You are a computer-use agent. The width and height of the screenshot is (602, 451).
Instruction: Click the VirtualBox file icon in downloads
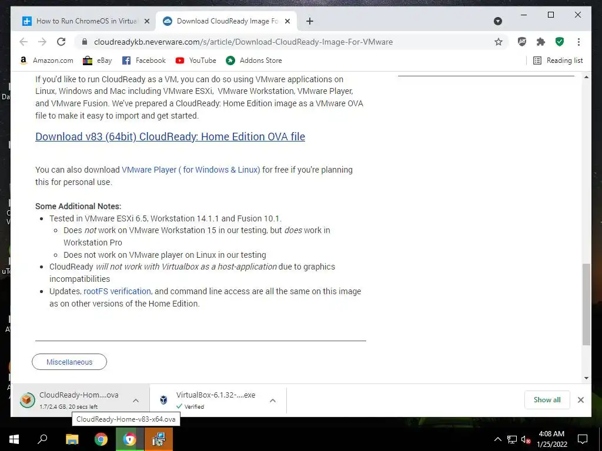(163, 400)
